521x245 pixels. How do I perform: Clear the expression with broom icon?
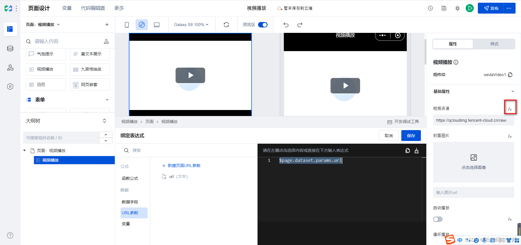pos(417,150)
